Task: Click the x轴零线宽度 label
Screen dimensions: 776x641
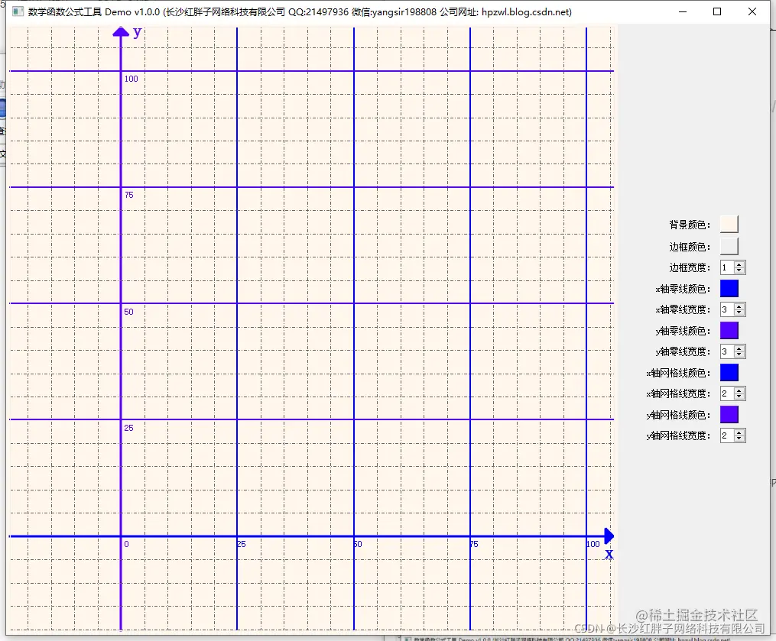Action: (683, 309)
